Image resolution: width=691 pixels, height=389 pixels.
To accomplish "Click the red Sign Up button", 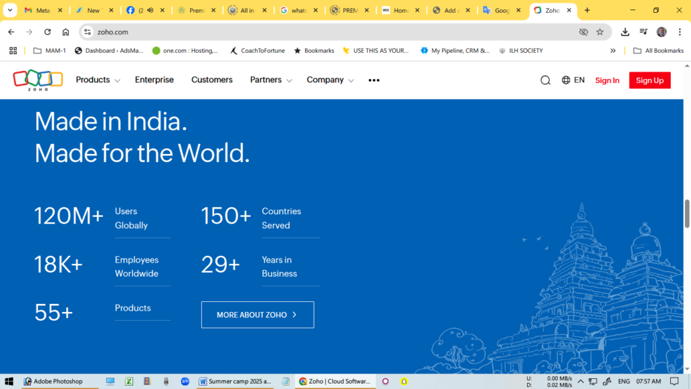I will tap(650, 80).
